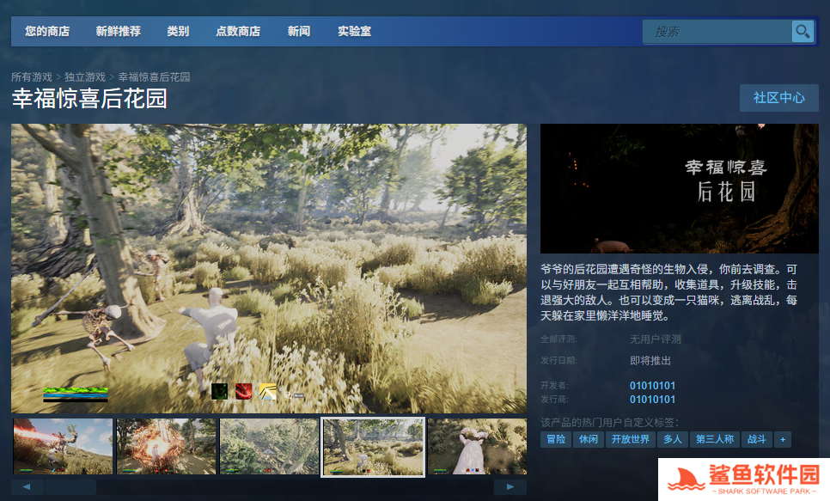This screenshot has width=830, height=501.
Task: Select the first screenshot thumbnail with red beam
Action: (x=63, y=446)
